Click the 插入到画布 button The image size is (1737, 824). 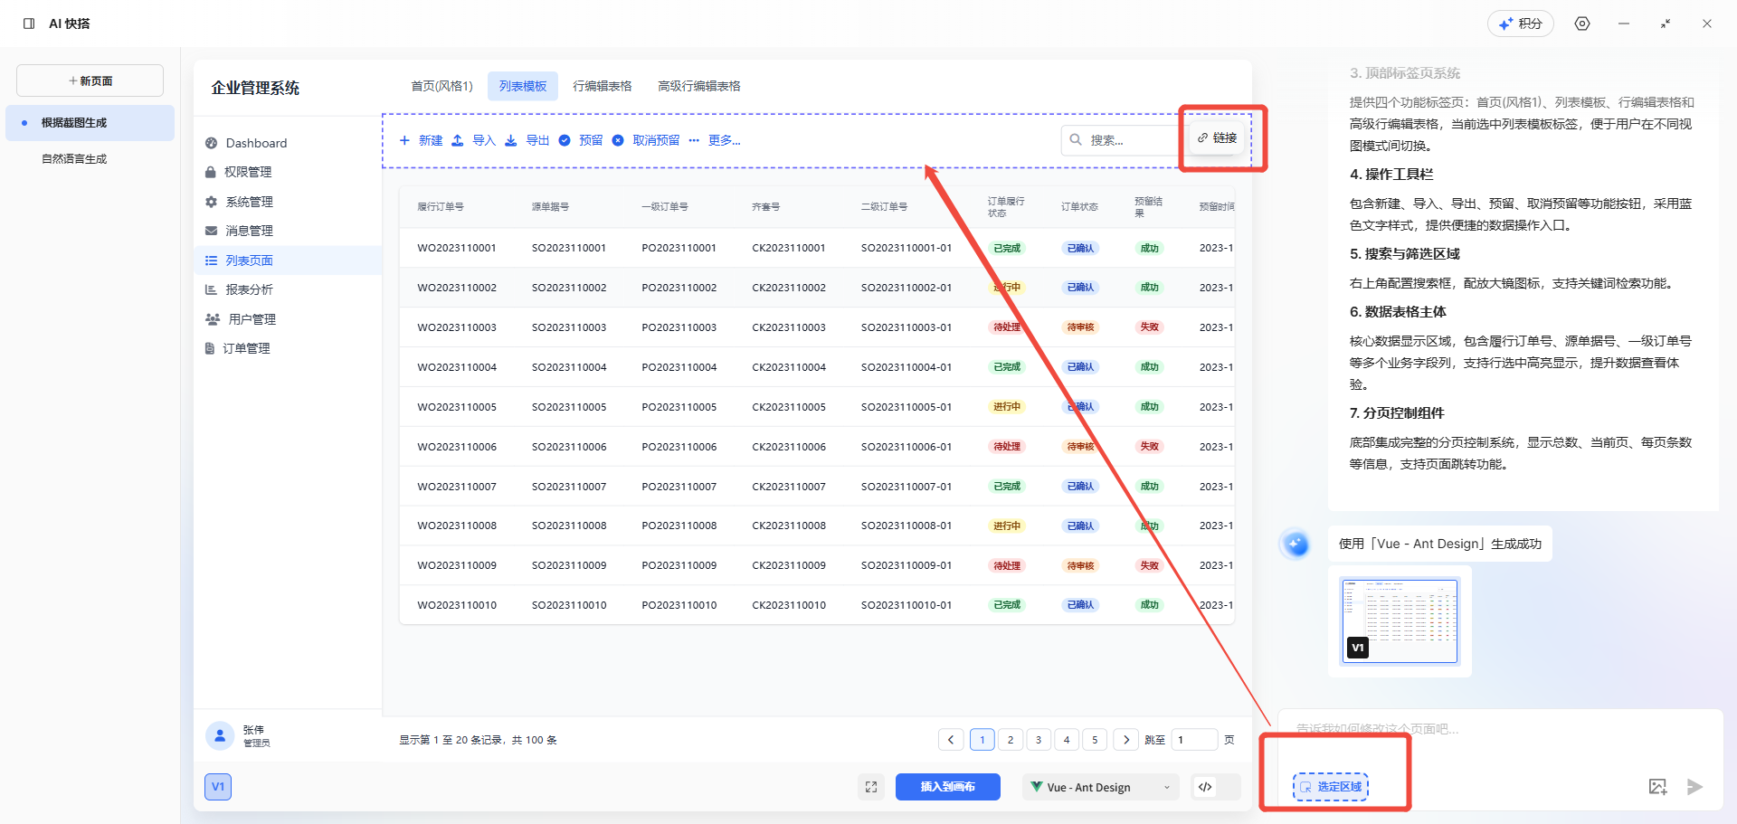947,787
